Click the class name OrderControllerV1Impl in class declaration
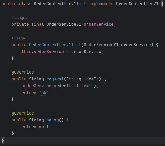Image resolution: width=165 pixels, height=146 pixels. pyautogui.click(x=60, y=4)
